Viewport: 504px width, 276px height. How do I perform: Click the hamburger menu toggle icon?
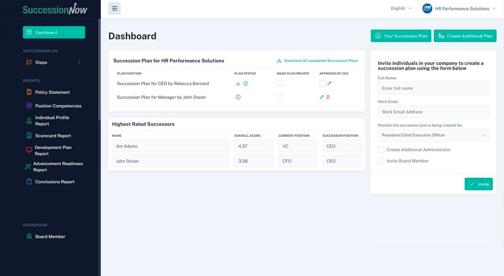(x=114, y=8)
